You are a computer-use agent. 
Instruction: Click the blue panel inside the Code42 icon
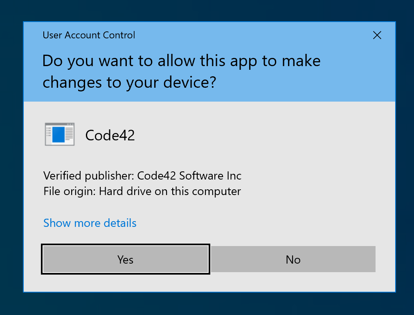(x=59, y=135)
